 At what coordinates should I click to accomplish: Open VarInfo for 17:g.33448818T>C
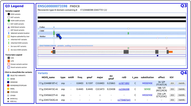pos(182,83)
